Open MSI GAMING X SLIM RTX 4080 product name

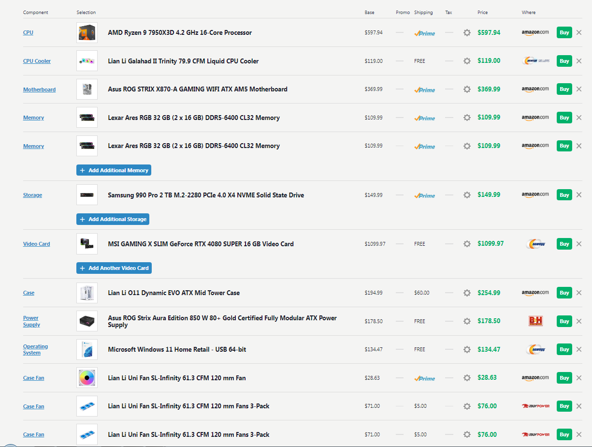pyautogui.click(x=201, y=244)
